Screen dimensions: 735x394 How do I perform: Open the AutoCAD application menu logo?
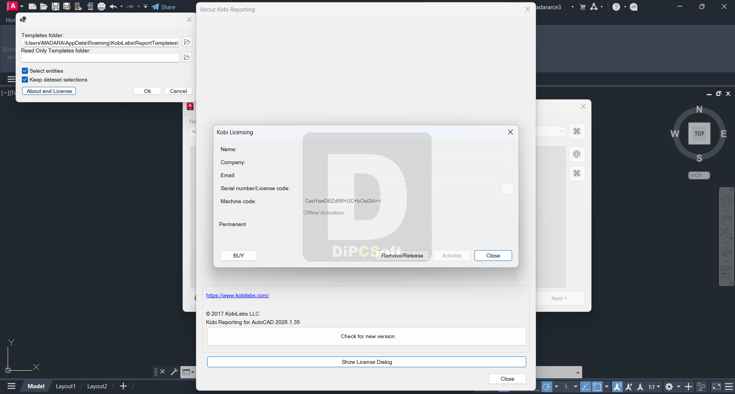13,6
